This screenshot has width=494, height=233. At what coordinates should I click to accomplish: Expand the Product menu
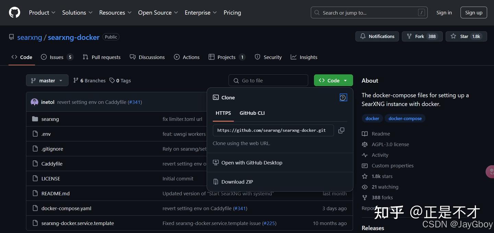click(42, 12)
